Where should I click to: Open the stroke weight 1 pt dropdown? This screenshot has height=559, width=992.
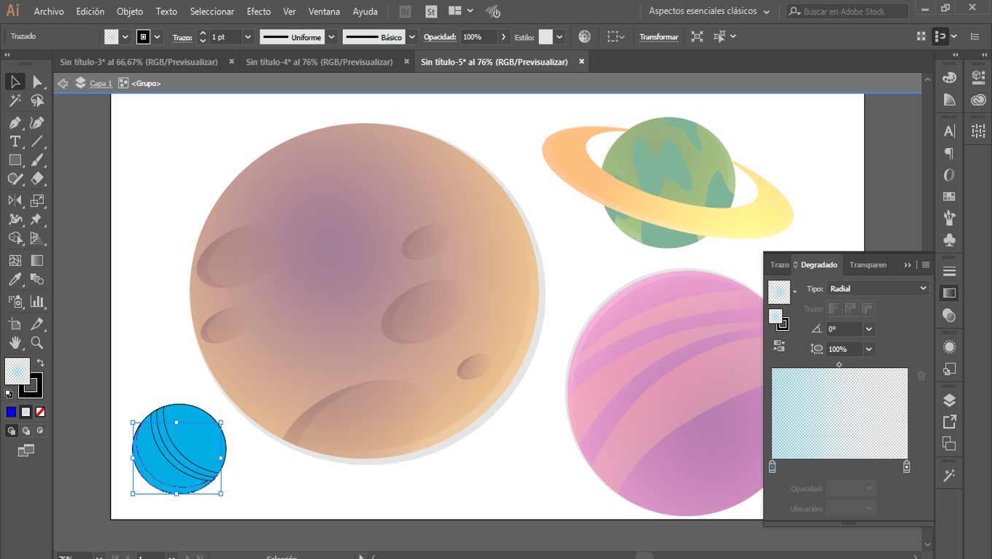[x=248, y=36]
